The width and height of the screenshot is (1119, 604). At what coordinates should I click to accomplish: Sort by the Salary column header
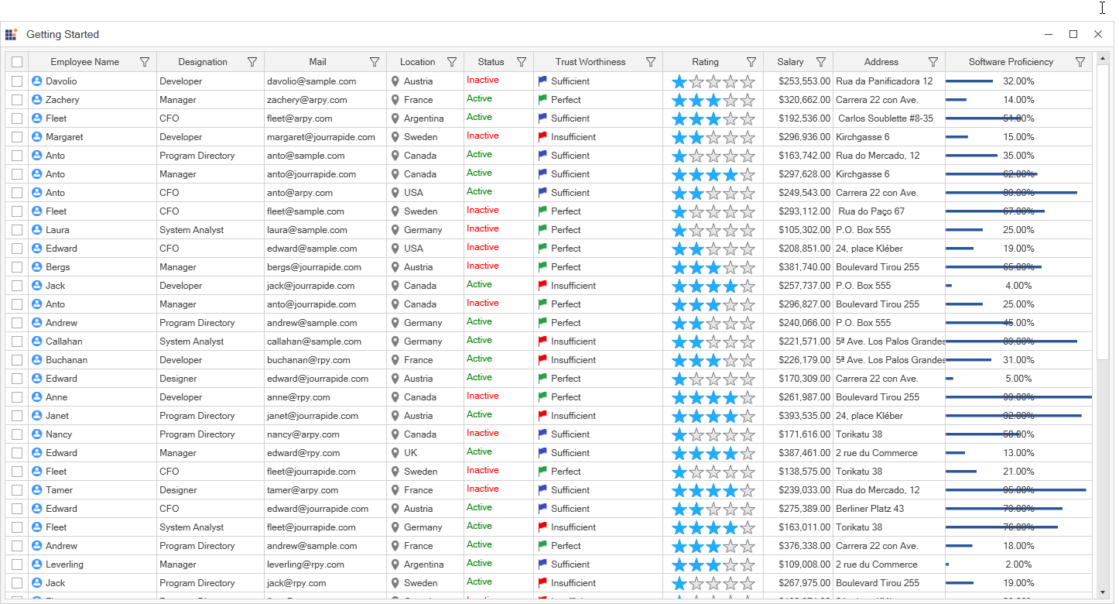(x=790, y=61)
